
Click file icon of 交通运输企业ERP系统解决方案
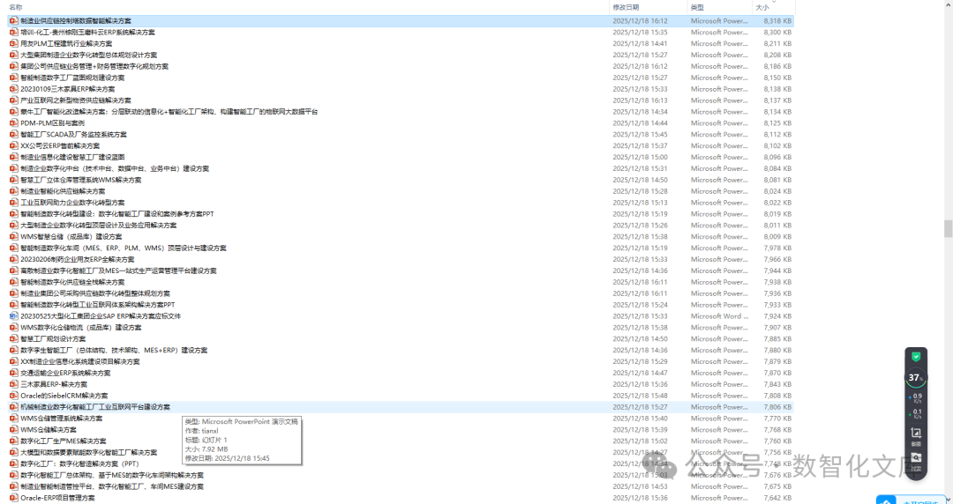click(x=14, y=373)
